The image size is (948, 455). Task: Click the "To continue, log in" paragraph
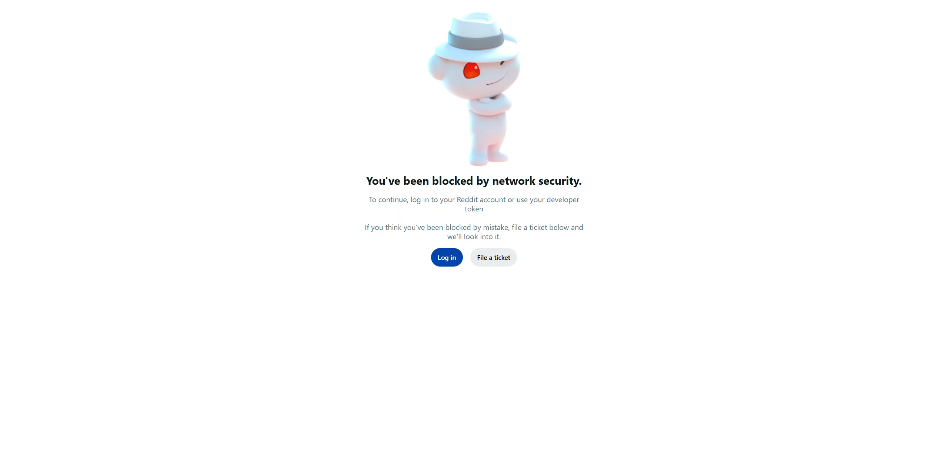pyautogui.click(x=474, y=204)
